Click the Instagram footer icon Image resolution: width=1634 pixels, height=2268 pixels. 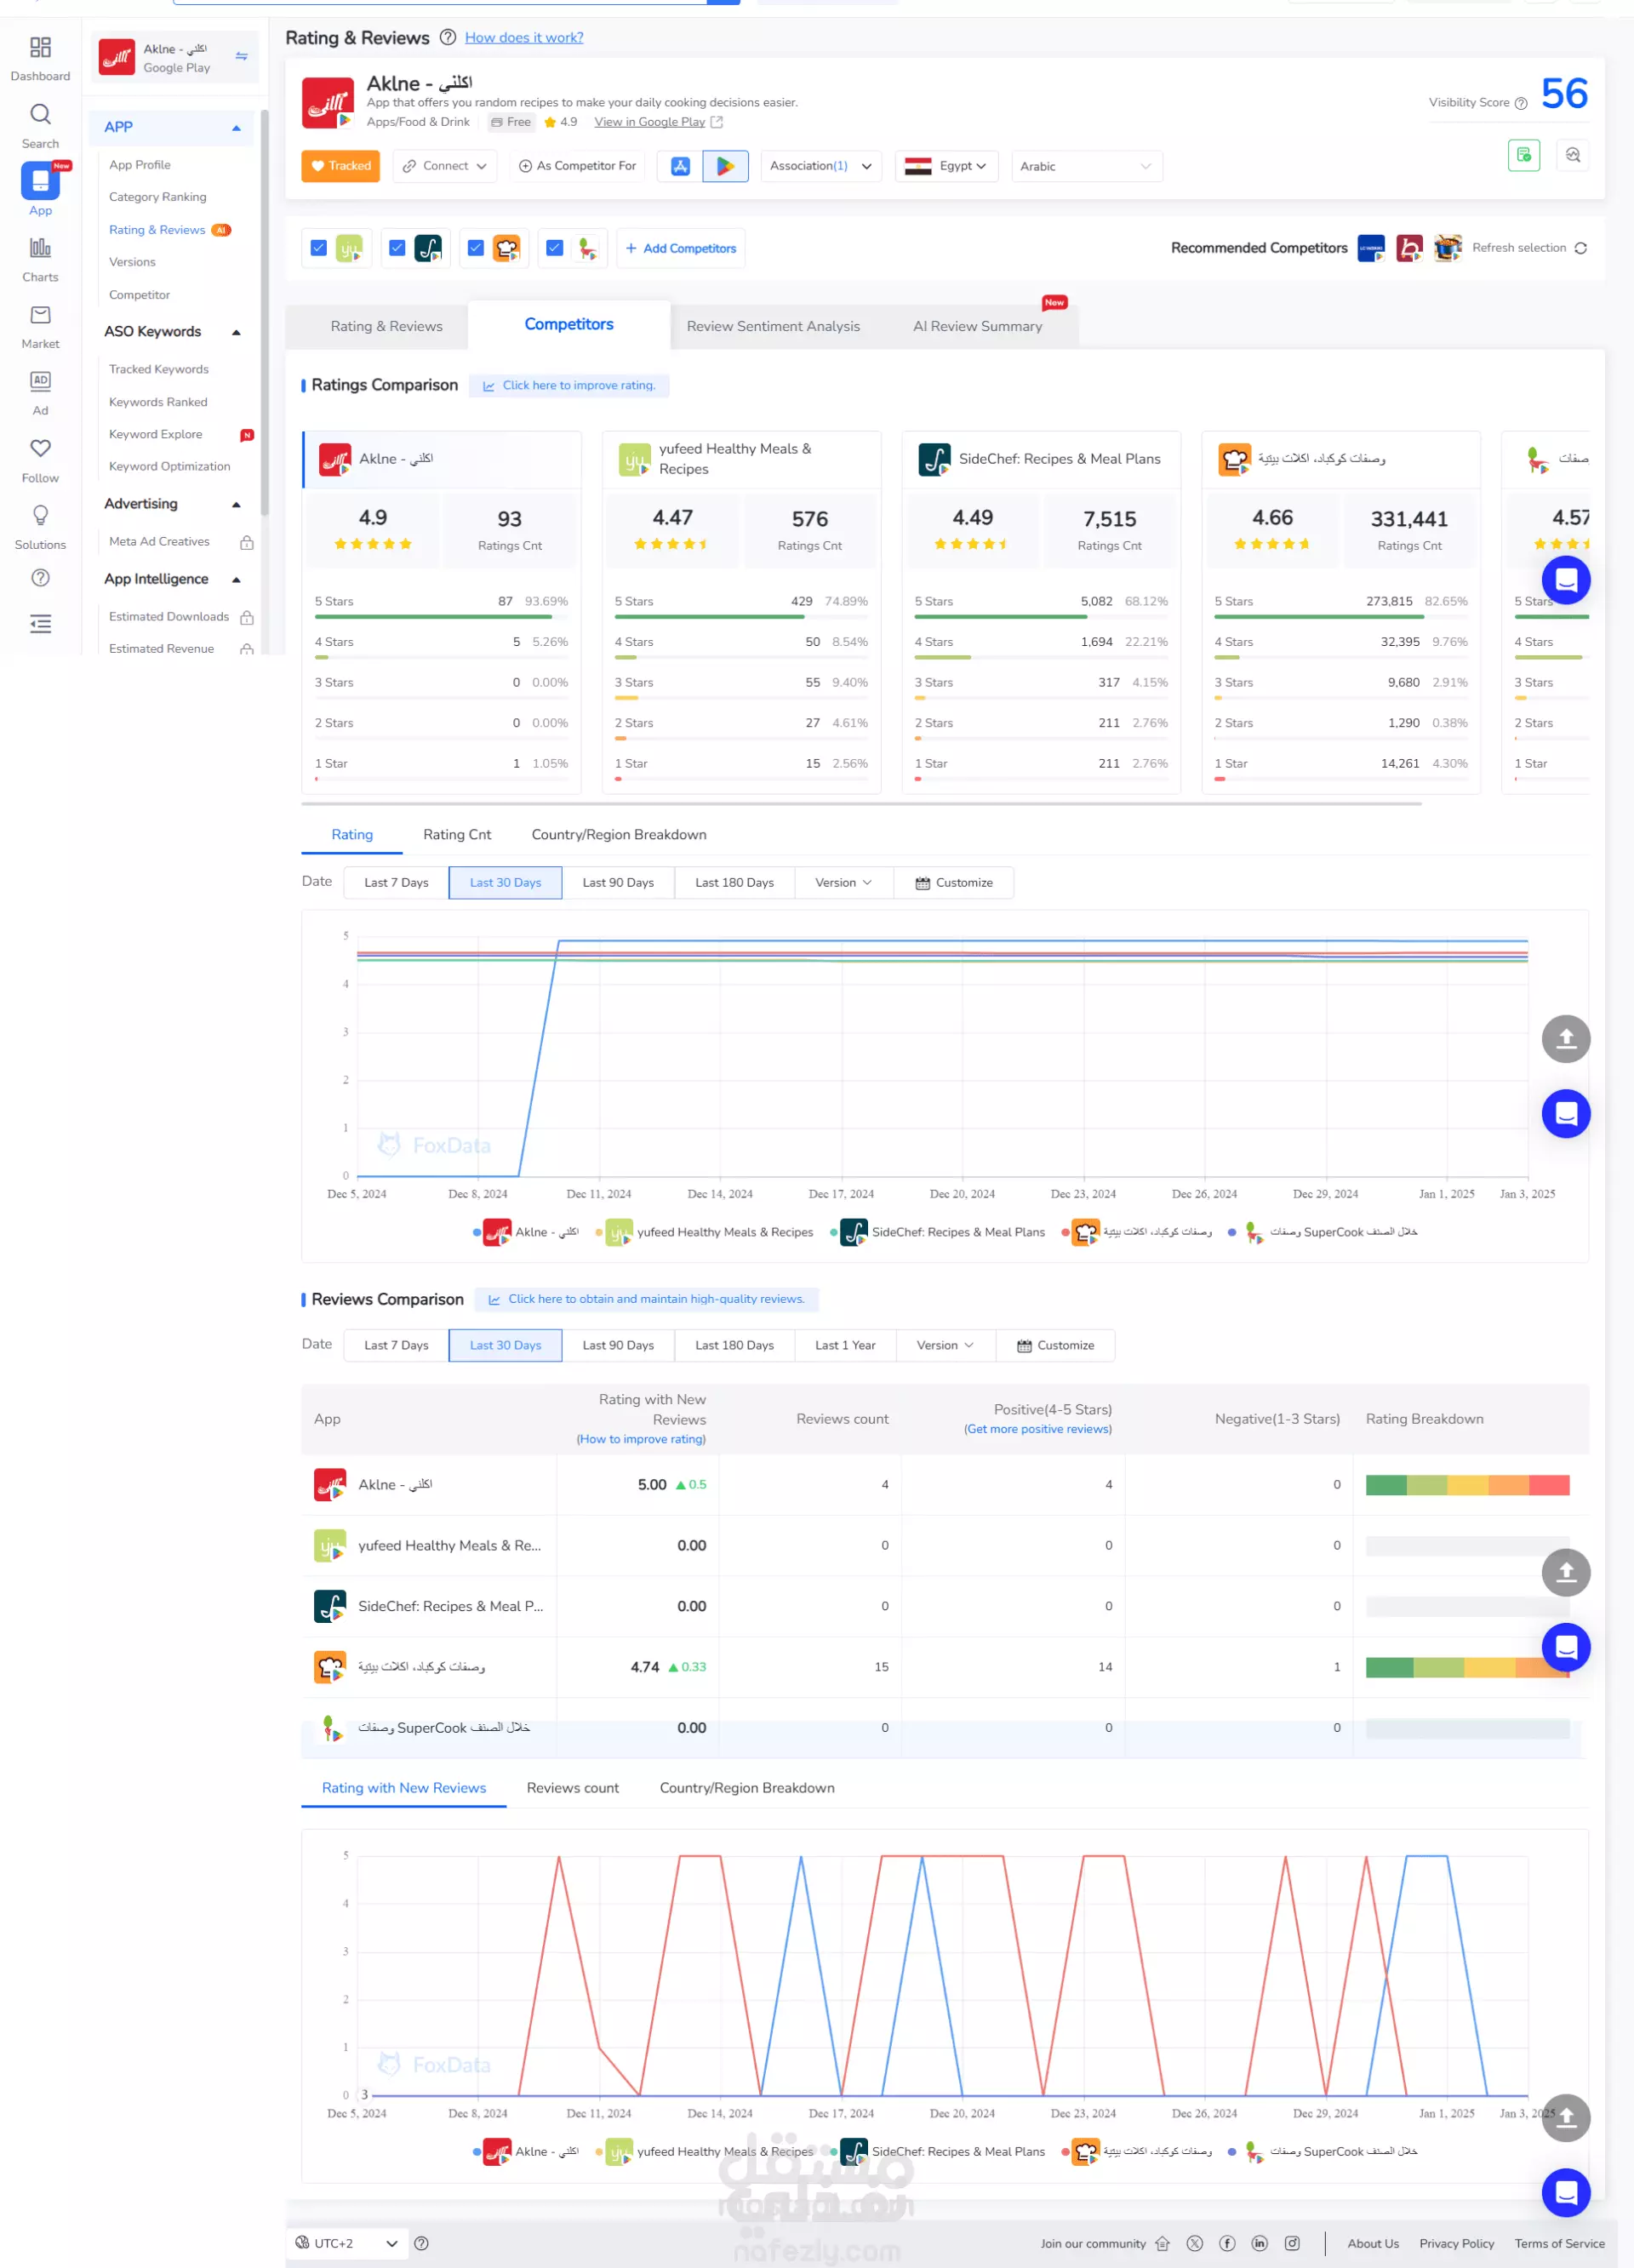(1292, 2243)
